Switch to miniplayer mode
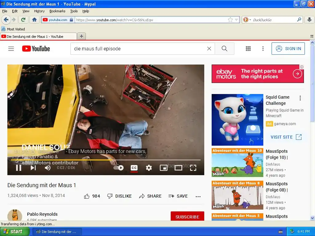This screenshot has height=236, width=315. tap(164, 168)
